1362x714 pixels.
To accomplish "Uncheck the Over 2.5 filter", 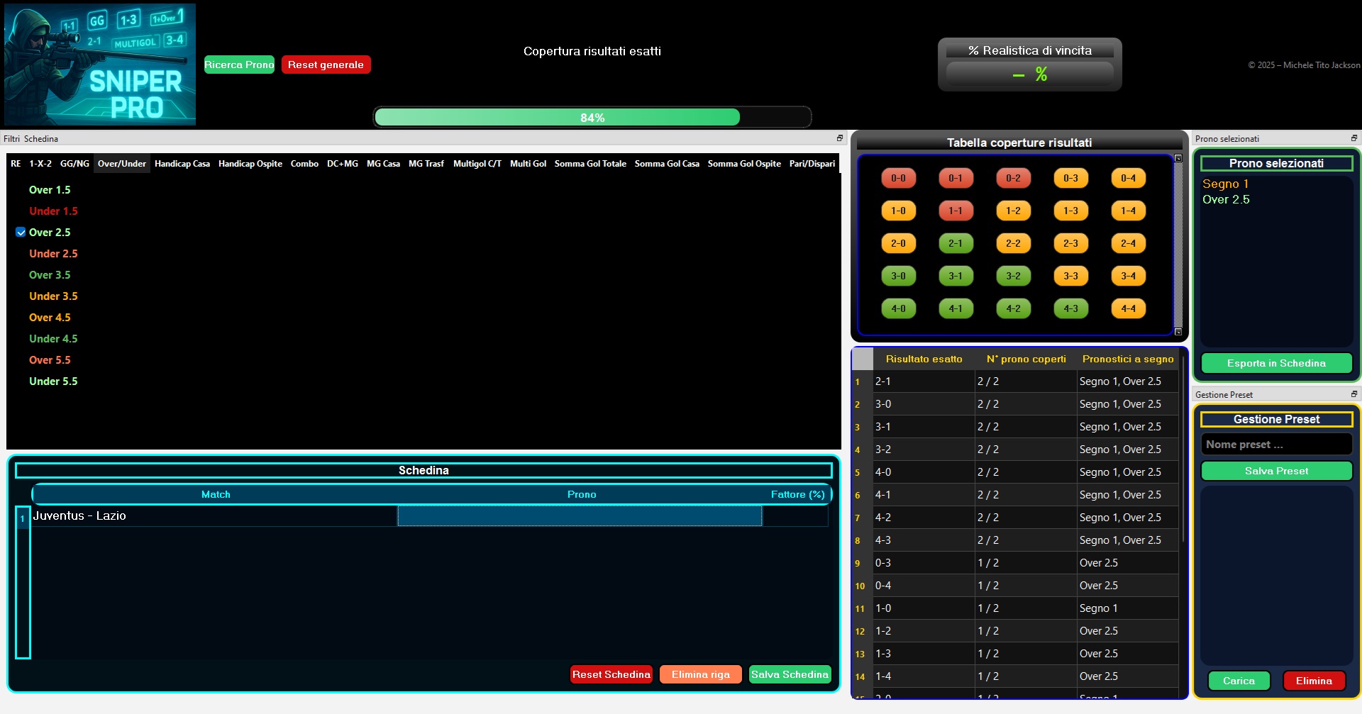I will [20, 232].
